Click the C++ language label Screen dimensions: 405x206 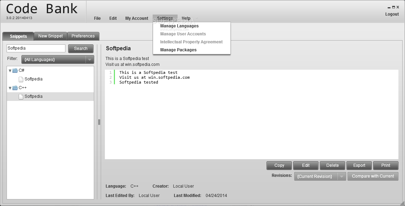[23, 88]
